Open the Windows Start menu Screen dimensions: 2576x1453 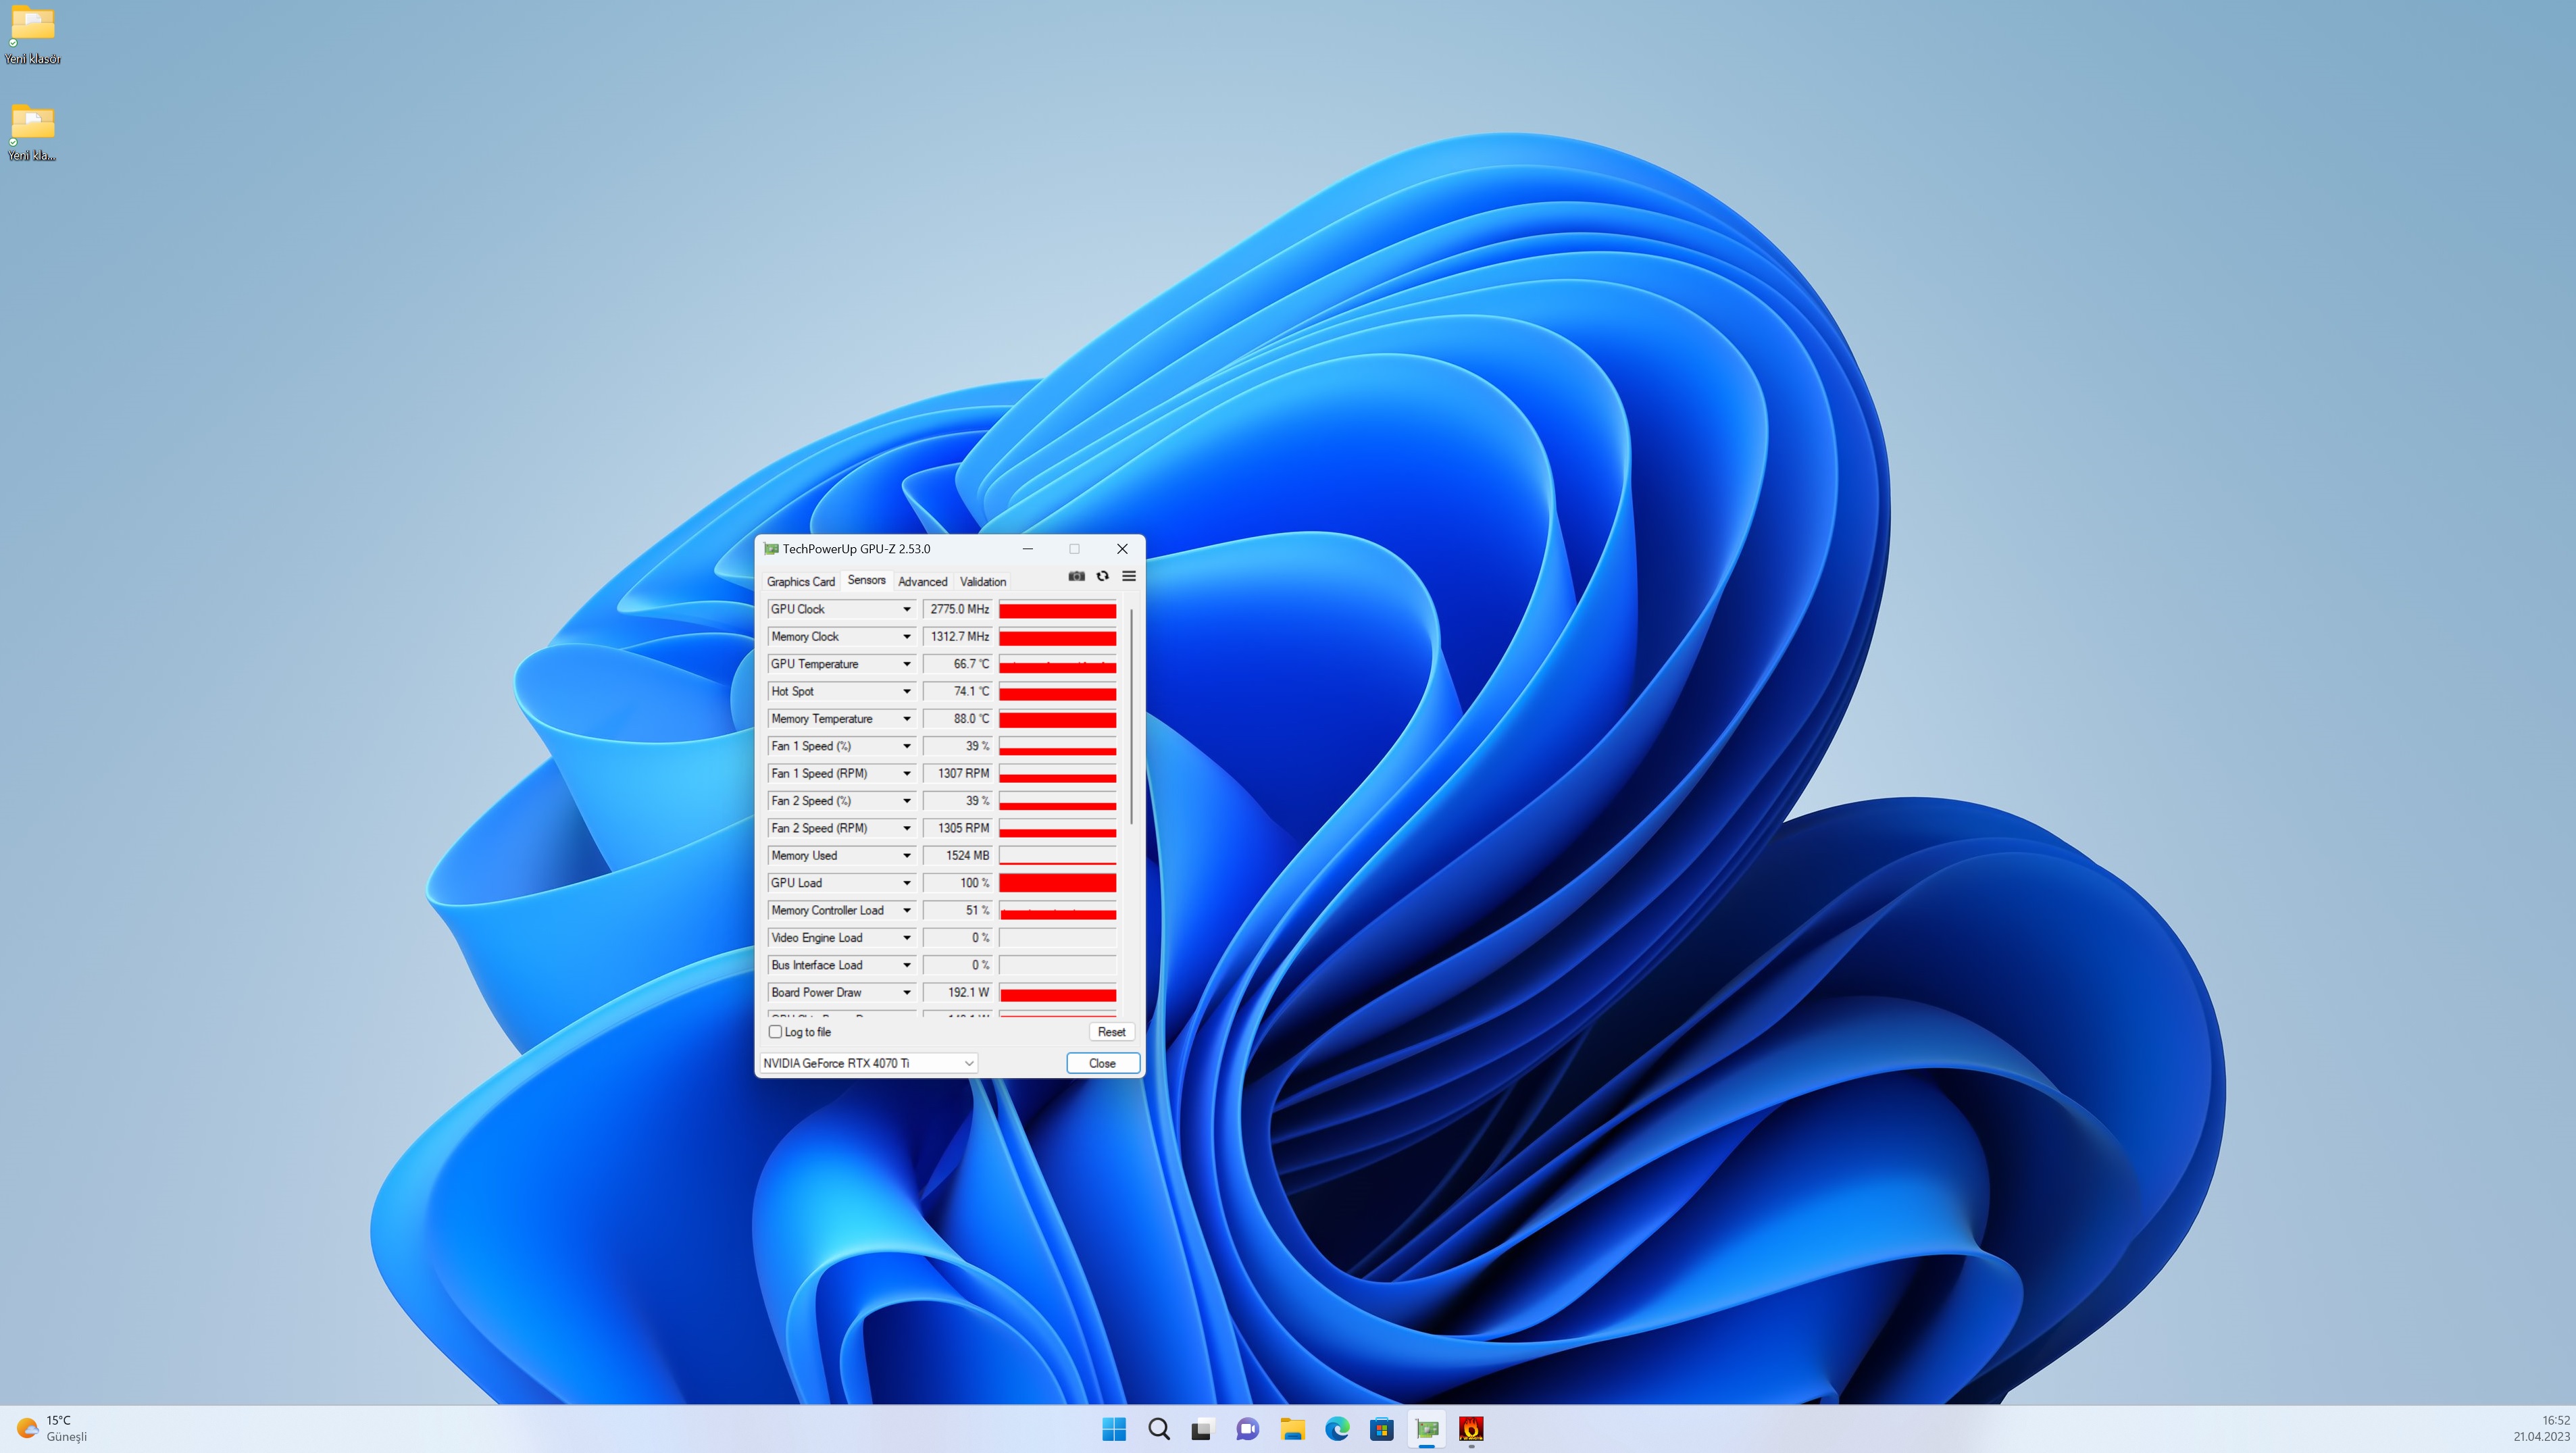[1114, 1429]
